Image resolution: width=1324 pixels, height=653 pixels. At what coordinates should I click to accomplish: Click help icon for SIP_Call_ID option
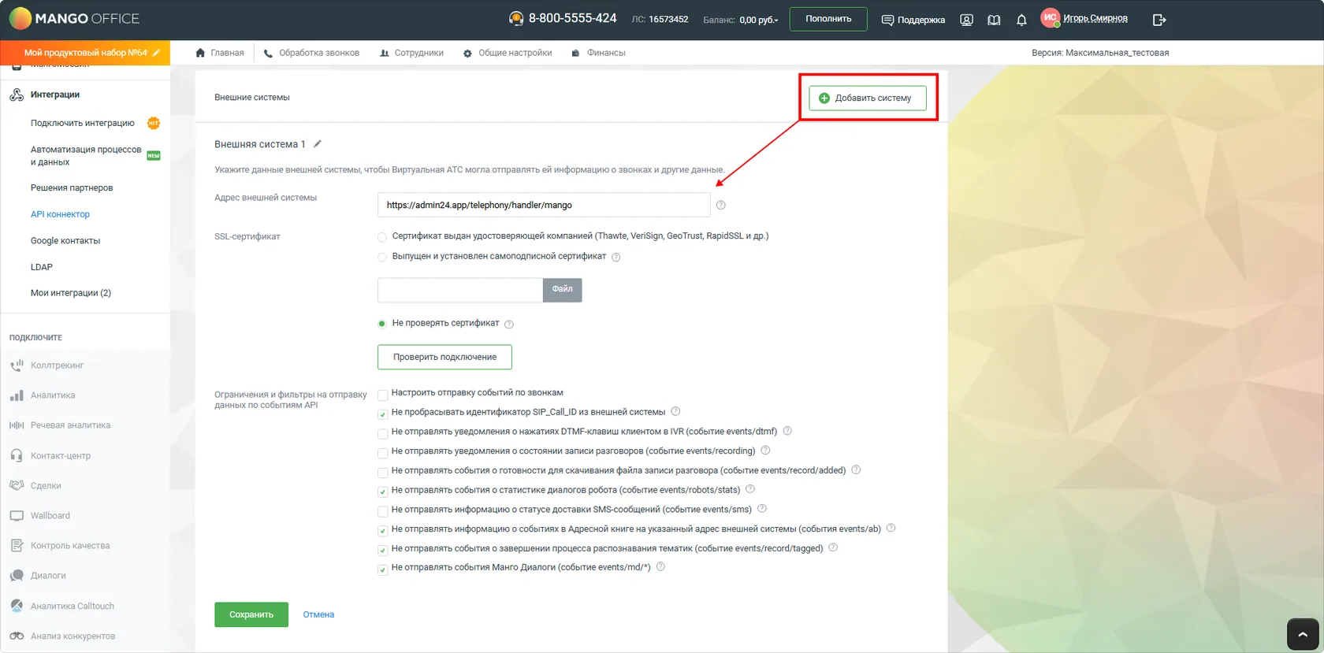675,411
